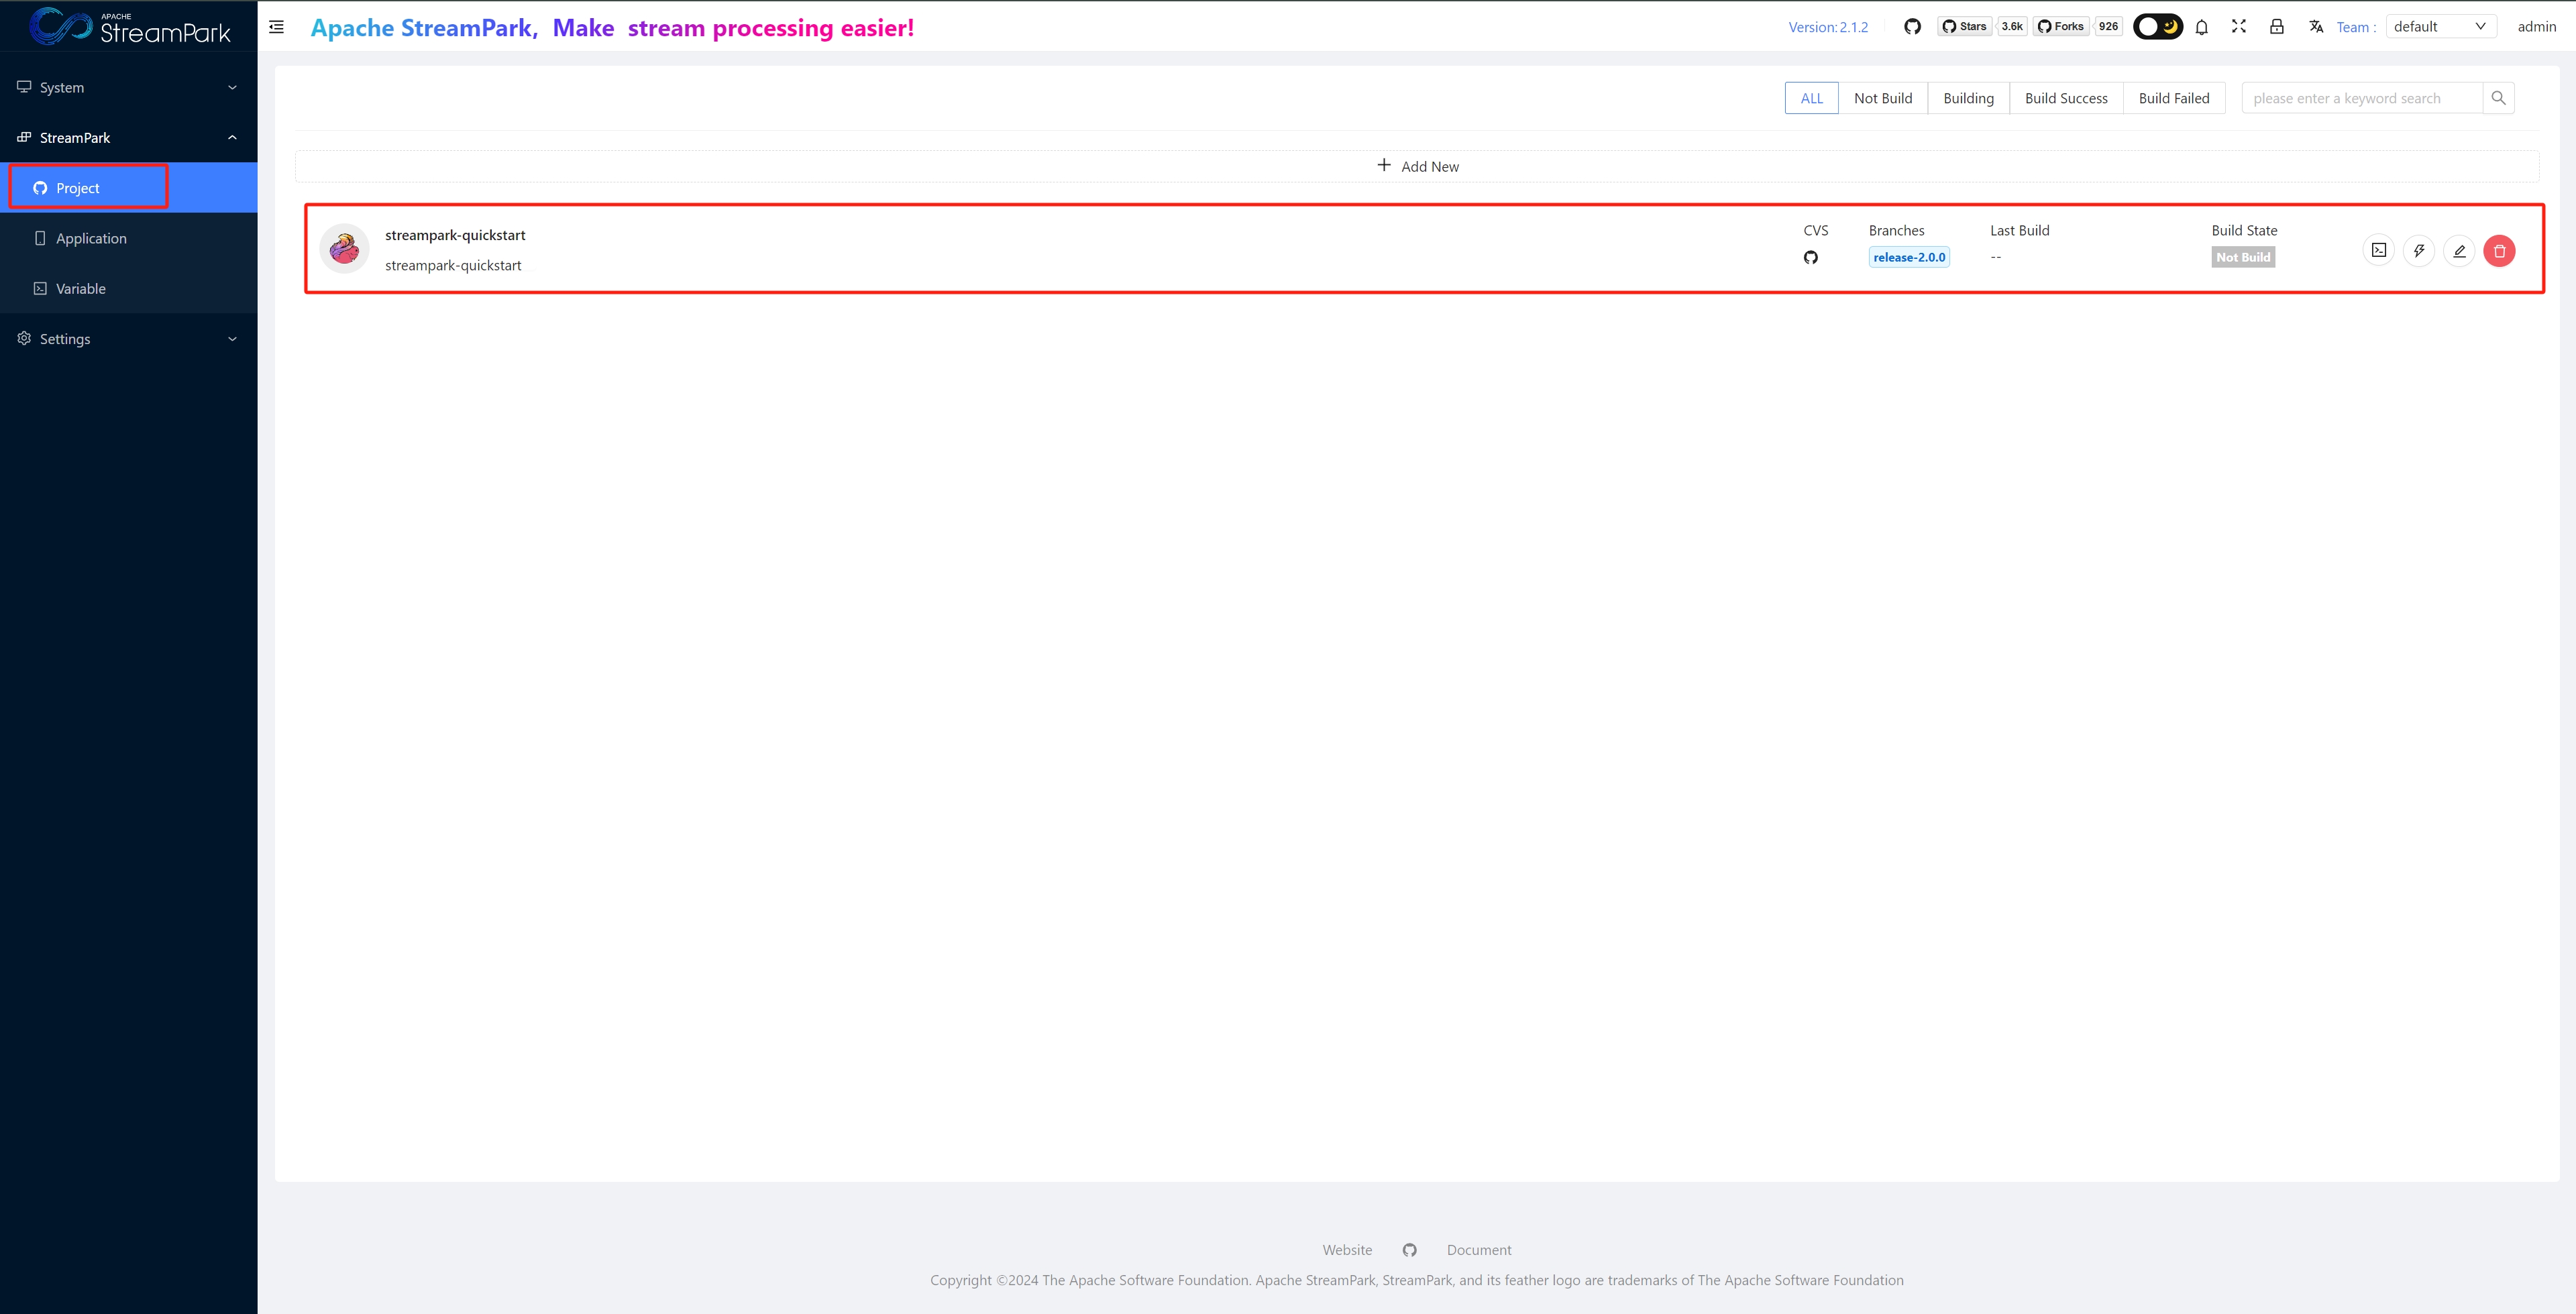This screenshot has height=1314, width=2576.
Task: Click the sidebar collapse hamburger icon
Action: [277, 27]
